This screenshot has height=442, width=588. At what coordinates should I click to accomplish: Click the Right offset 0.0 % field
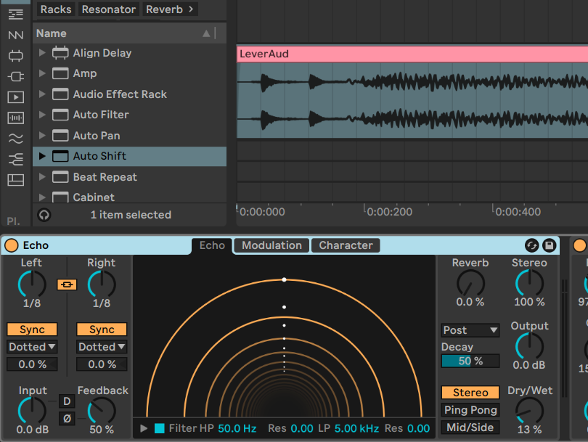[x=102, y=364]
